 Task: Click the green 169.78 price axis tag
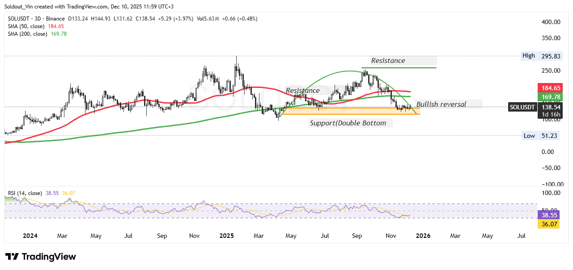(549, 96)
